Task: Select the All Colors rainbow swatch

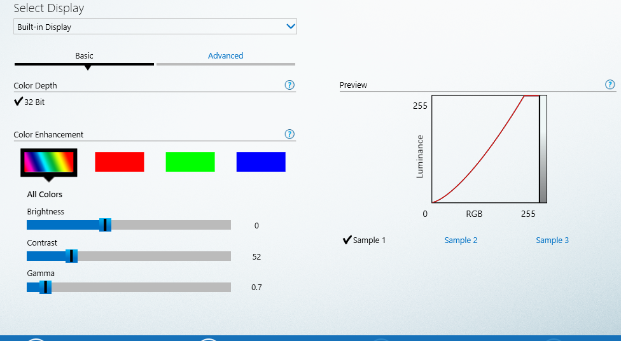Action: (x=49, y=162)
